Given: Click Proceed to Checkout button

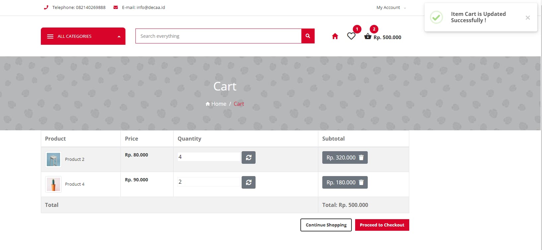Looking at the screenshot, I should click(382, 225).
